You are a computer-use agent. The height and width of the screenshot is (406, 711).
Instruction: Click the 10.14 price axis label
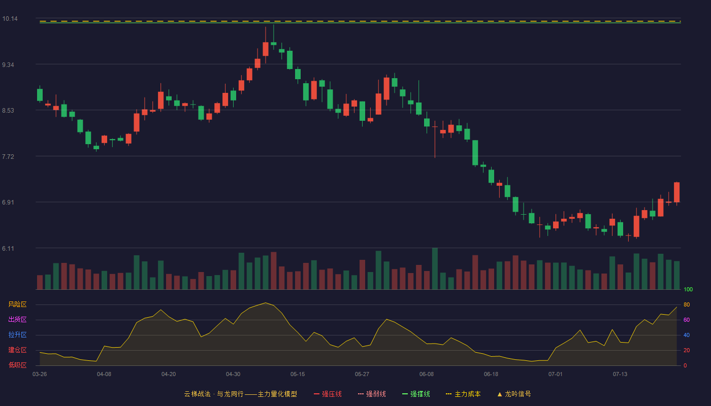click(x=10, y=19)
